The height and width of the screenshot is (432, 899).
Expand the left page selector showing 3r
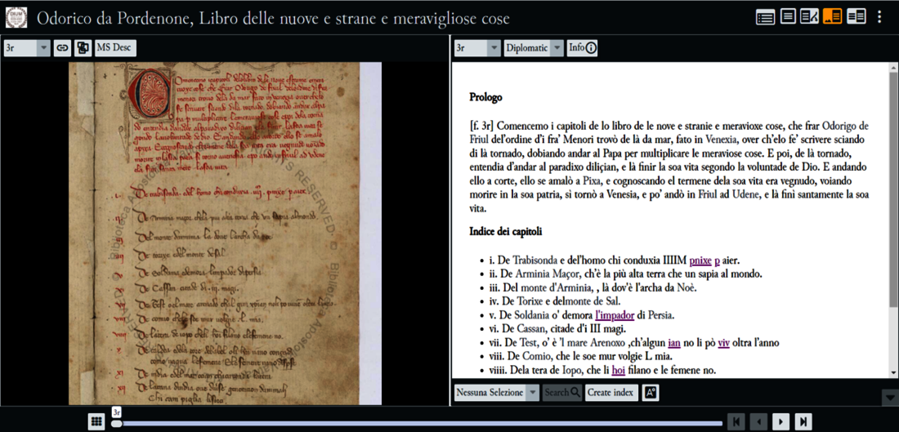click(27, 48)
